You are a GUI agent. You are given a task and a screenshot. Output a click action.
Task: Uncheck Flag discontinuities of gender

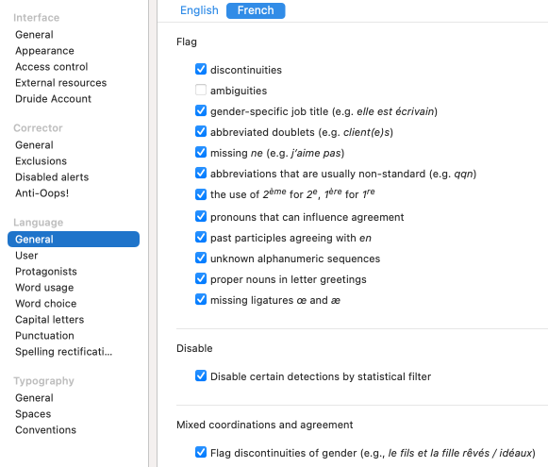point(201,452)
